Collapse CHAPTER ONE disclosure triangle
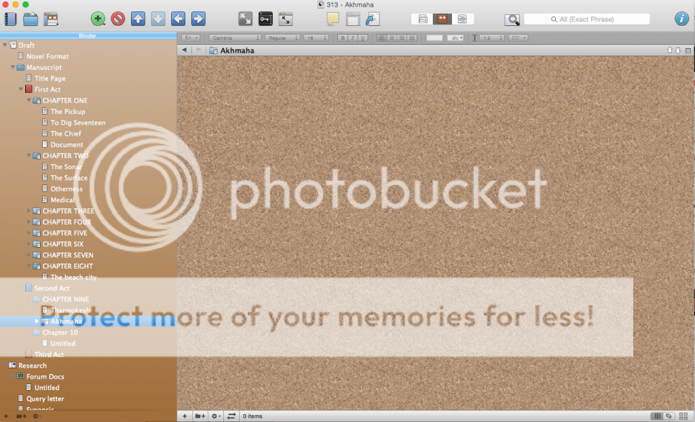 (29, 100)
